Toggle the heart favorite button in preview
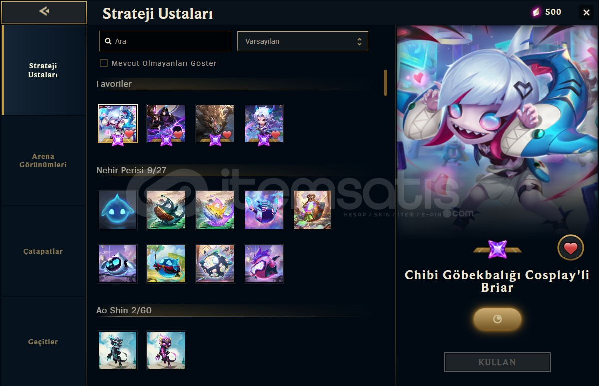599x386 pixels. [571, 248]
